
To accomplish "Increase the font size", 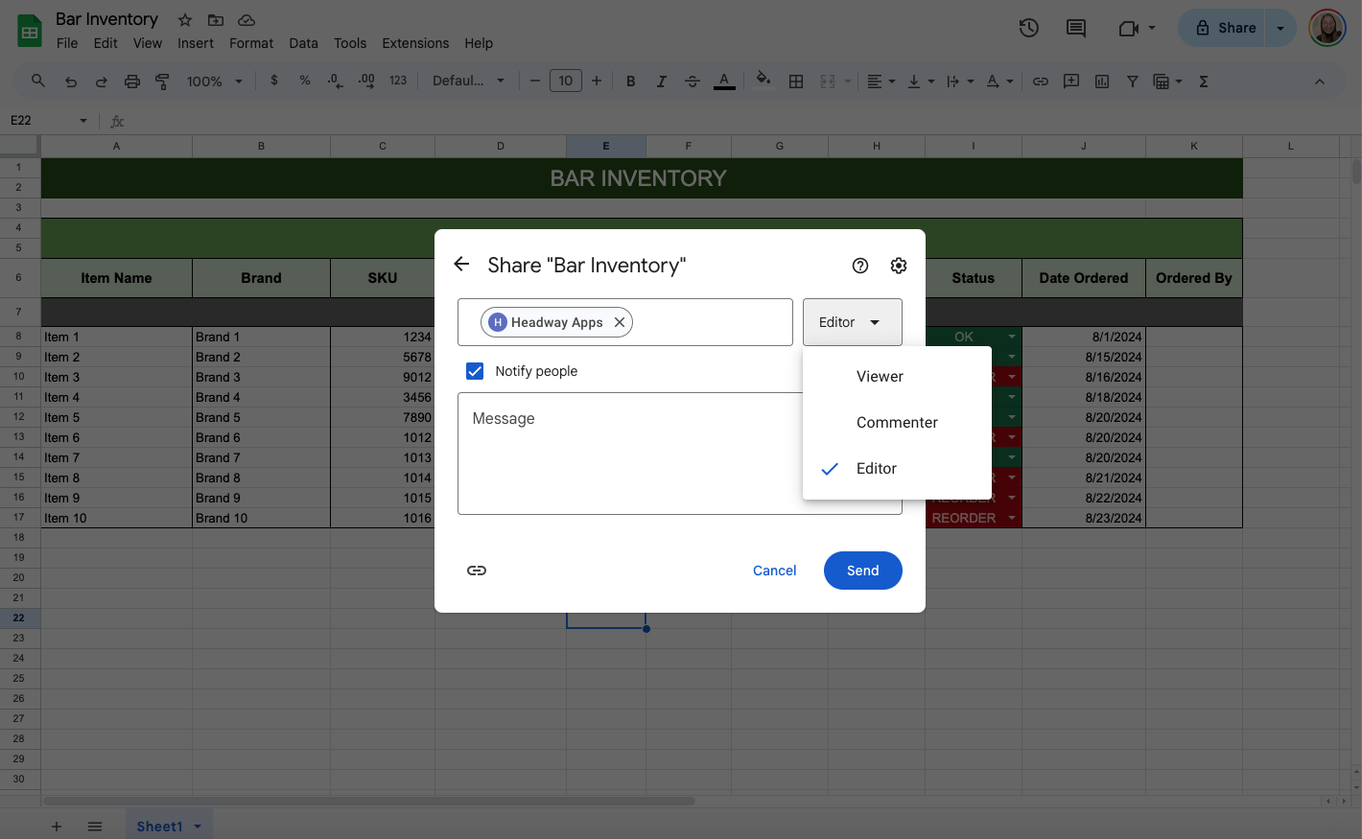I will [x=597, y=82].
